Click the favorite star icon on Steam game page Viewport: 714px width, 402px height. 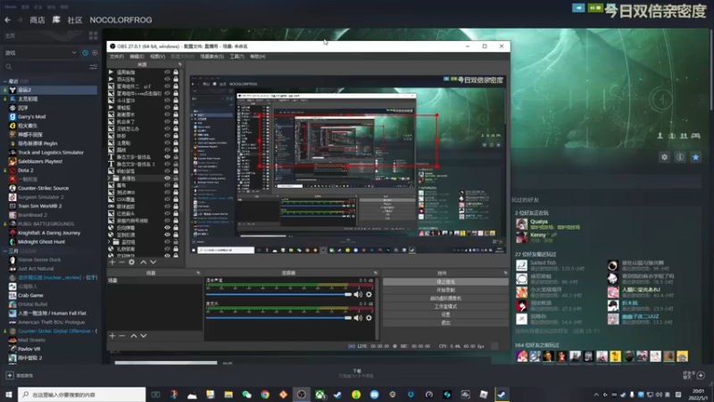coord(696,157)
